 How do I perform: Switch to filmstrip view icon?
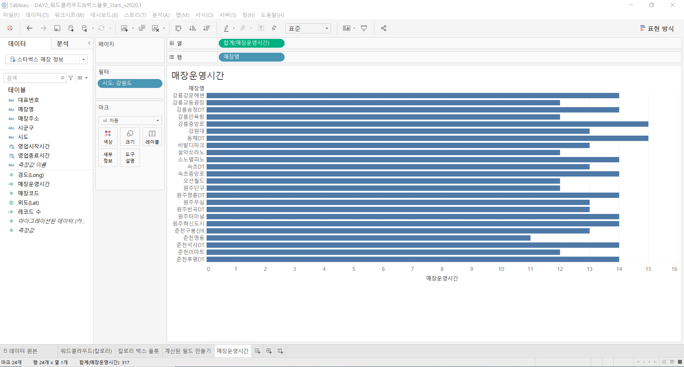[672, 362]
